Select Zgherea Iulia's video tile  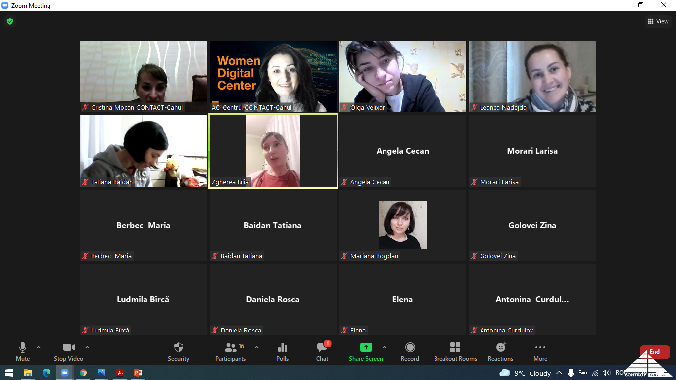pos(273,151)
